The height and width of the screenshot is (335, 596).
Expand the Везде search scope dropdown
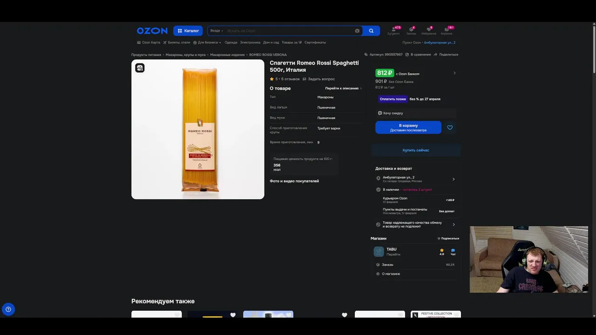(x=217, y=31)
